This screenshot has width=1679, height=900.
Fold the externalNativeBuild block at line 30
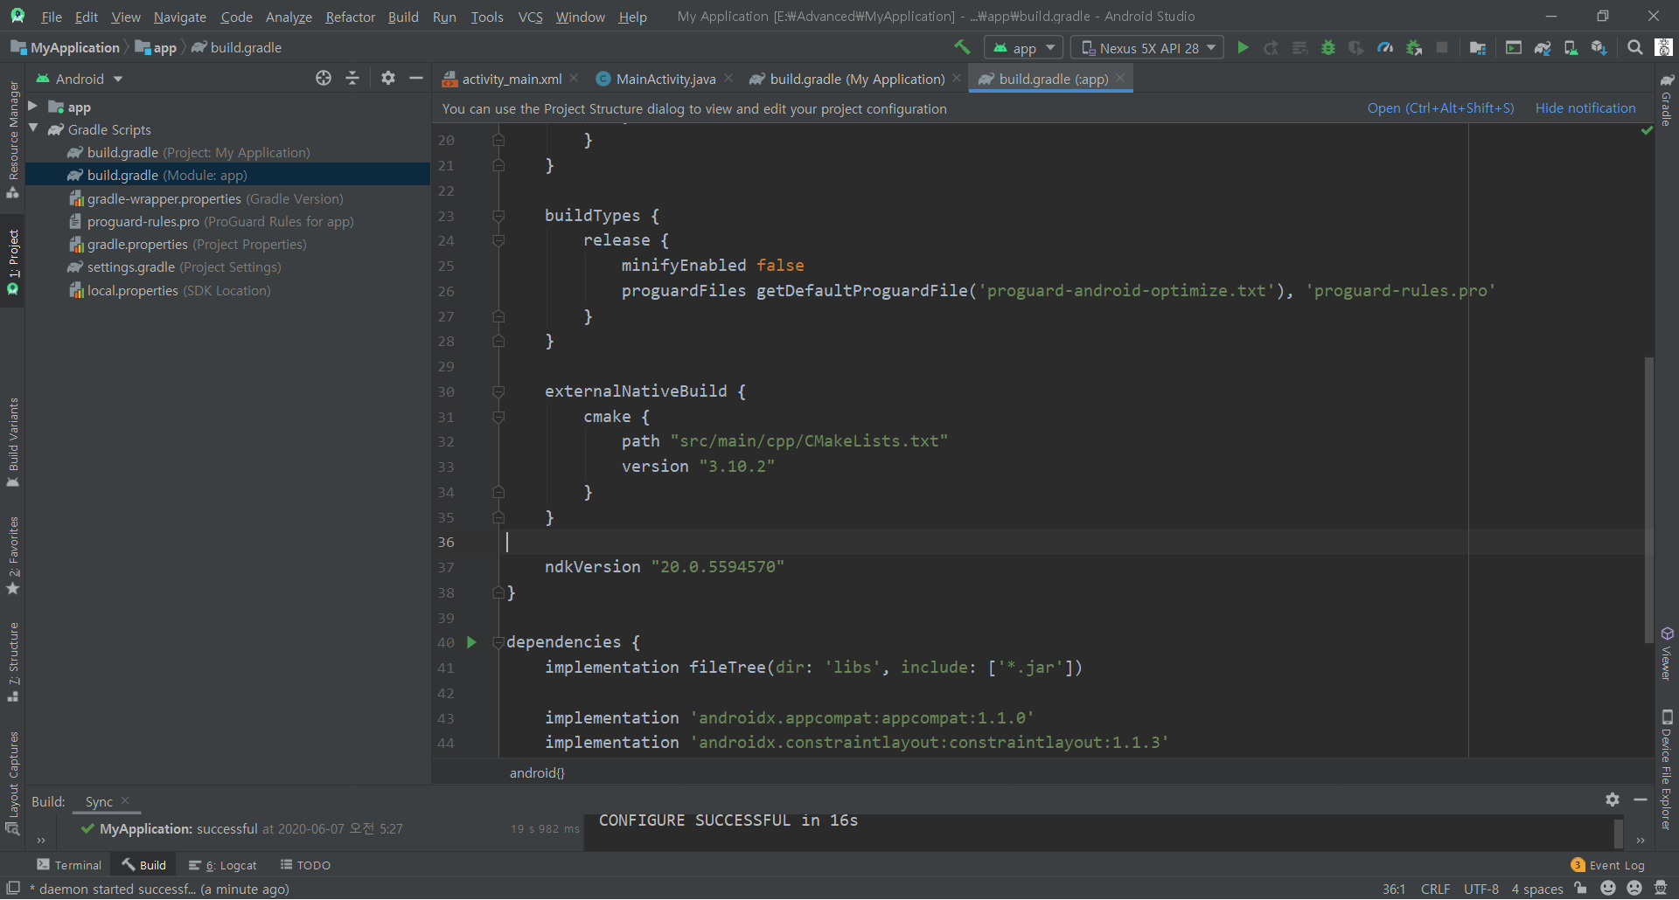(x=498, y=391)
